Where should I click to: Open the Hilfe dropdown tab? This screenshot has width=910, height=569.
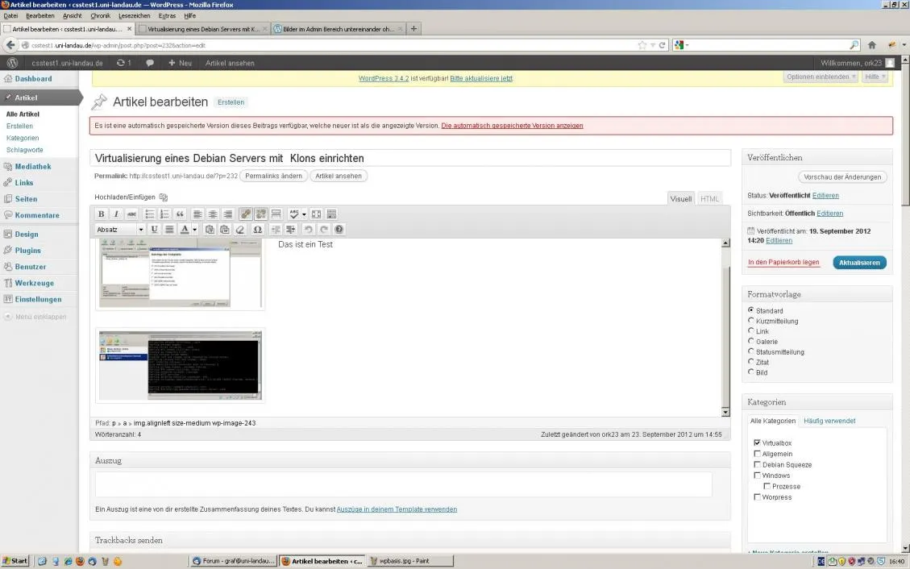pyautogui.click(x=875, y=77)
